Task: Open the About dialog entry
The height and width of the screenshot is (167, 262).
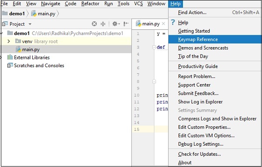Action: pyautogui.click(x=215, y=163)
